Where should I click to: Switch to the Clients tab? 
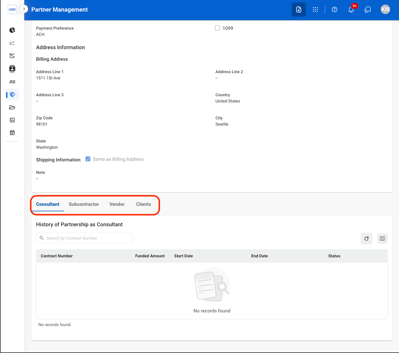pyautogui.click(x=144, y=204)
